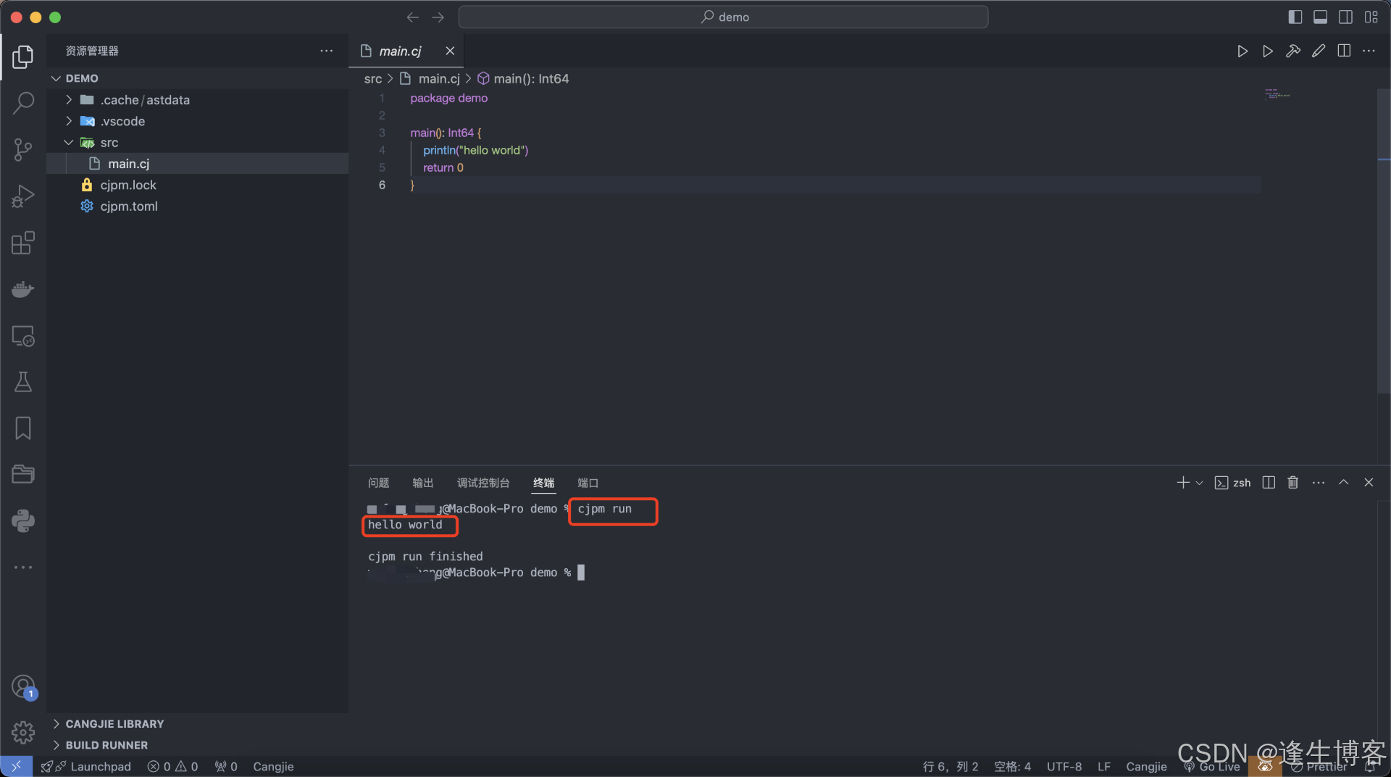Open the Extensions view

tap(23, 243)
